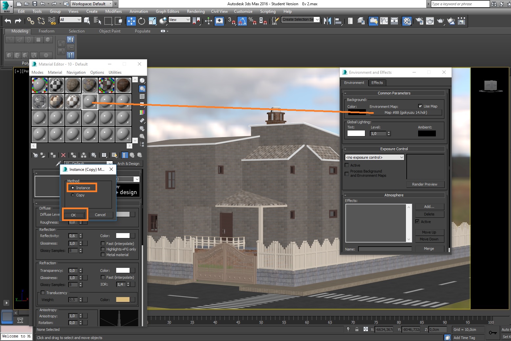Enable the Metal material checkbox
This screenshot has height=341, width=511.
click(x=103, y=254)
